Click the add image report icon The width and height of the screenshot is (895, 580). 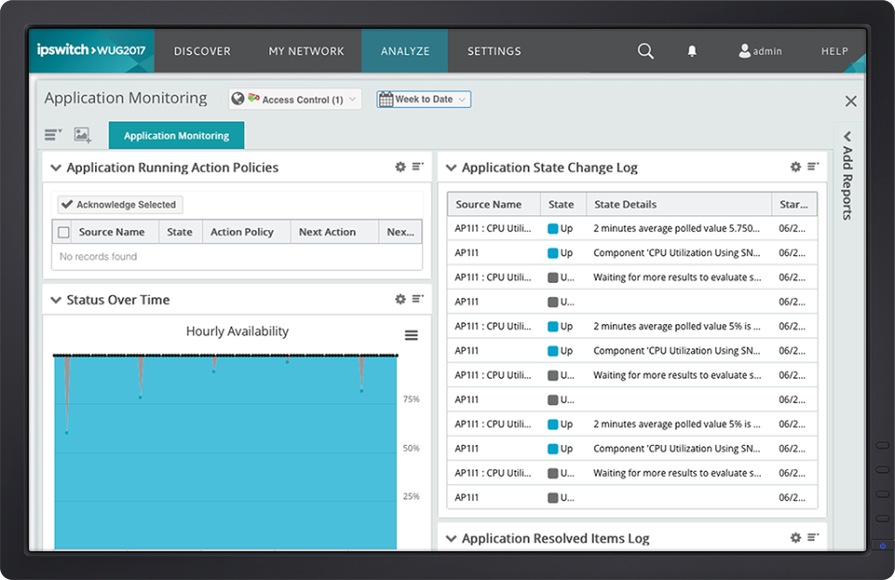(x=83, y=134)
